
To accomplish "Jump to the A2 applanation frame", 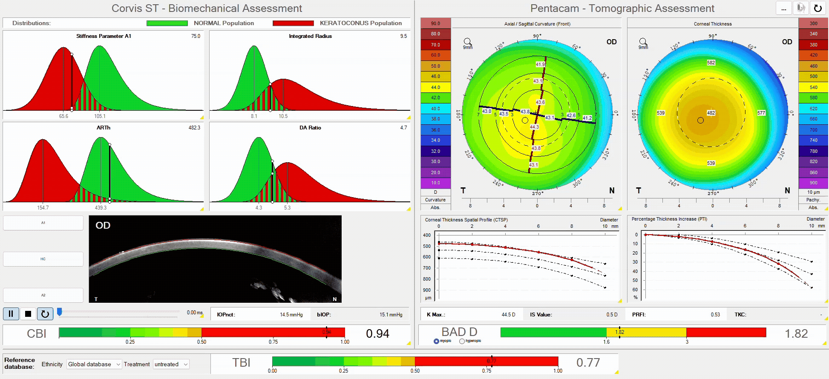I will tap(43, 295).
